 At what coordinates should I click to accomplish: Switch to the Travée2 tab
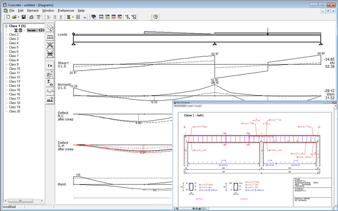tap(197, 106)
